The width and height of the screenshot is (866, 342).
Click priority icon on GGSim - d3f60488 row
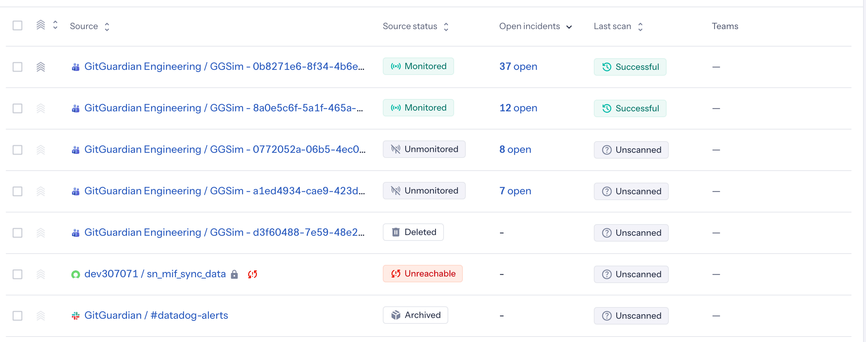click(41, 233)
